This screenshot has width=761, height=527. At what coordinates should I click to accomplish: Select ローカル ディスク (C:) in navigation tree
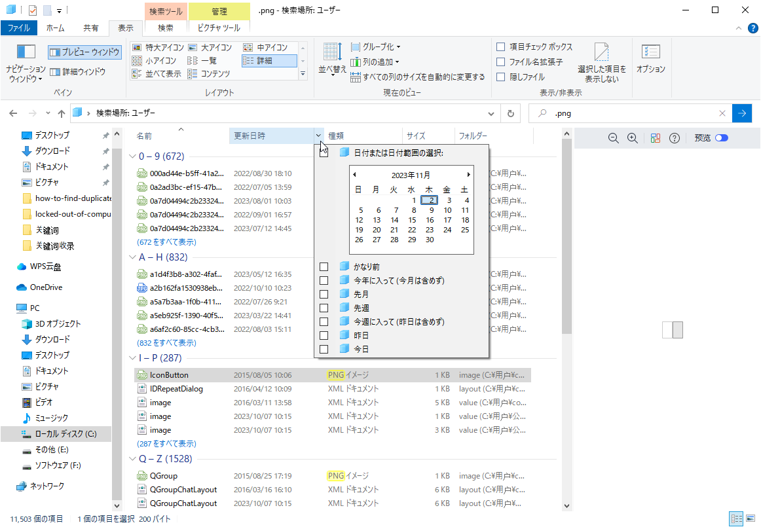pos(65,434)
